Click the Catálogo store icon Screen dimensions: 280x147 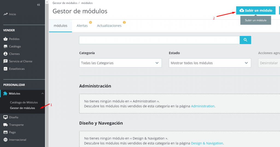[x=5, y=46]
